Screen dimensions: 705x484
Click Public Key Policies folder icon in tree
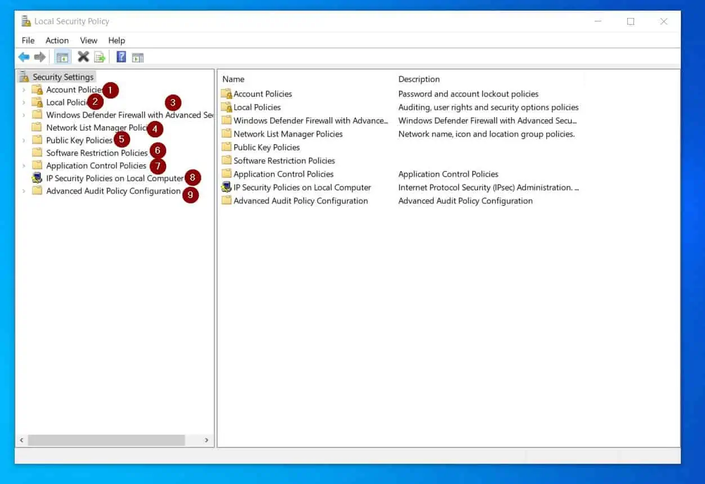[x=37, y=140]
